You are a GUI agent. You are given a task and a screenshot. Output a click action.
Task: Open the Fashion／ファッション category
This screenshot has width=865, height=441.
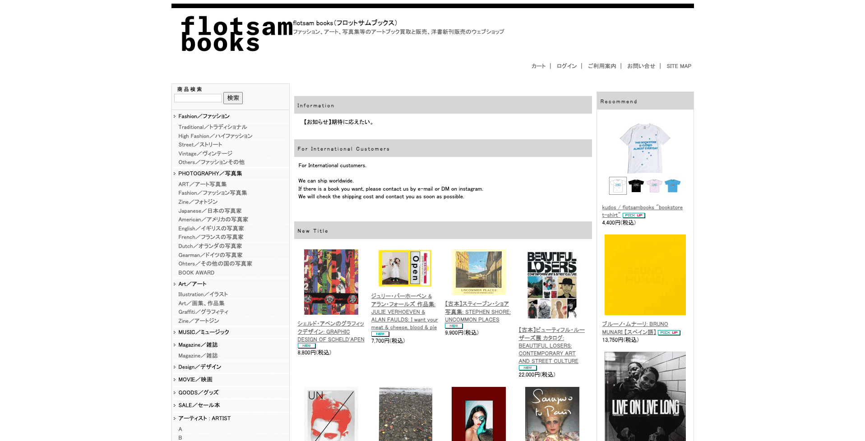pos(204,116)
